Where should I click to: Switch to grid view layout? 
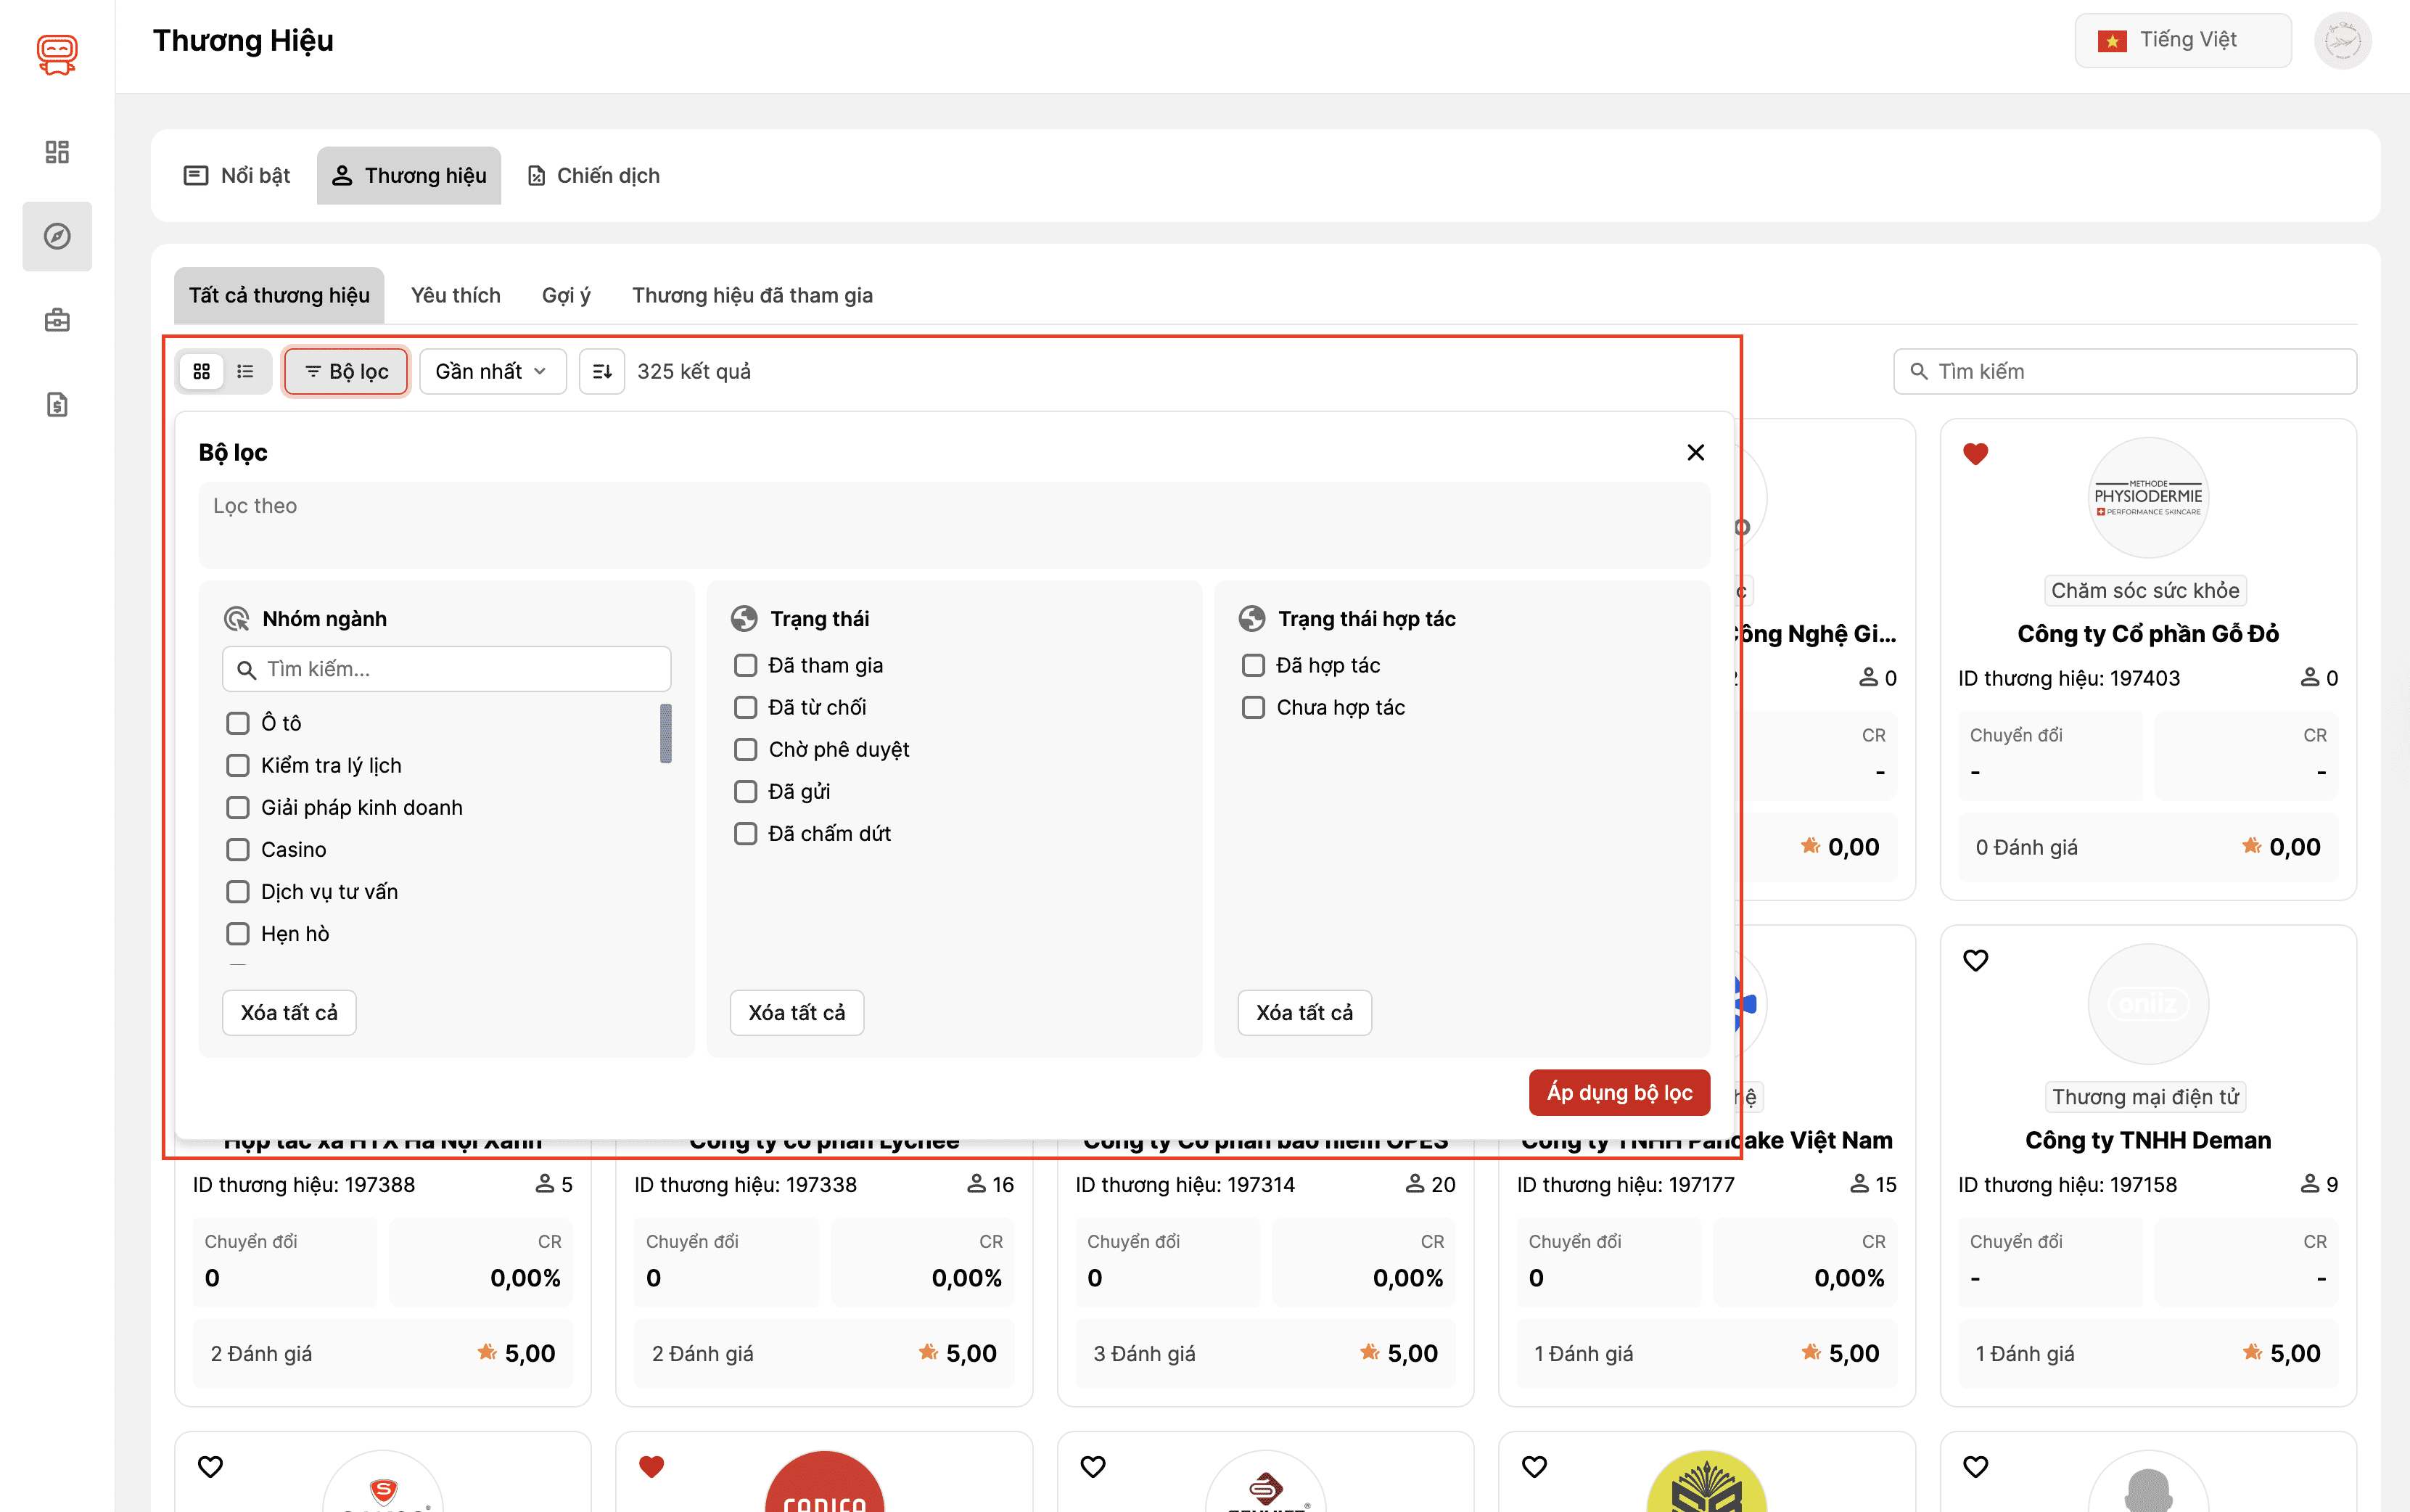click(202, 371)
